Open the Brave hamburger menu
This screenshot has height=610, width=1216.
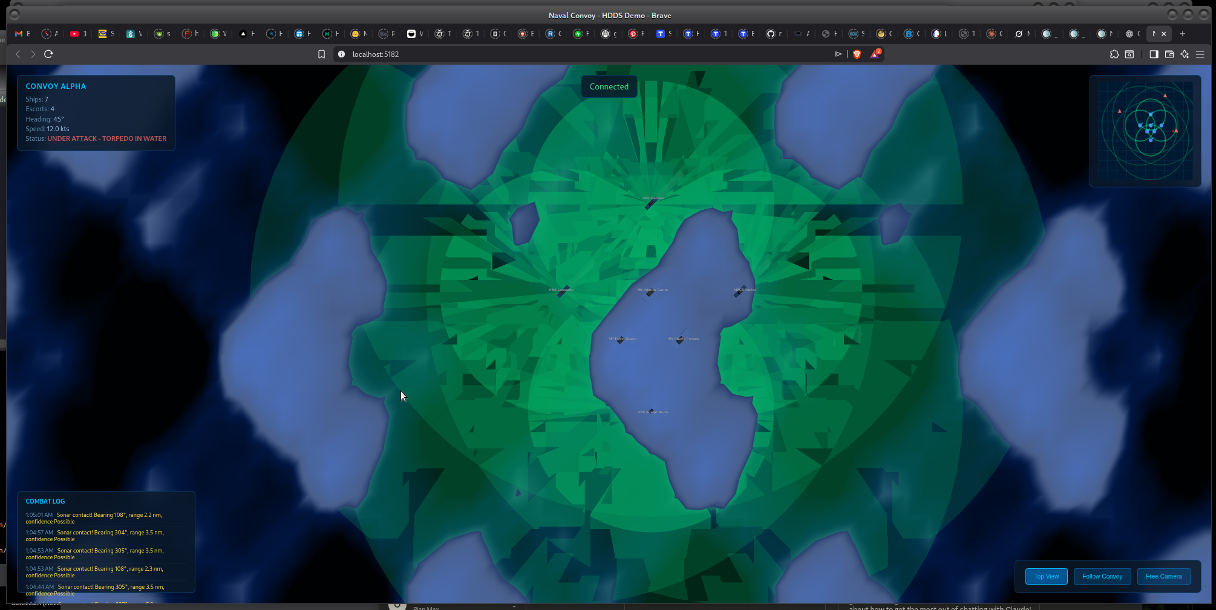pyautogui.click(x=1200, y=54)
